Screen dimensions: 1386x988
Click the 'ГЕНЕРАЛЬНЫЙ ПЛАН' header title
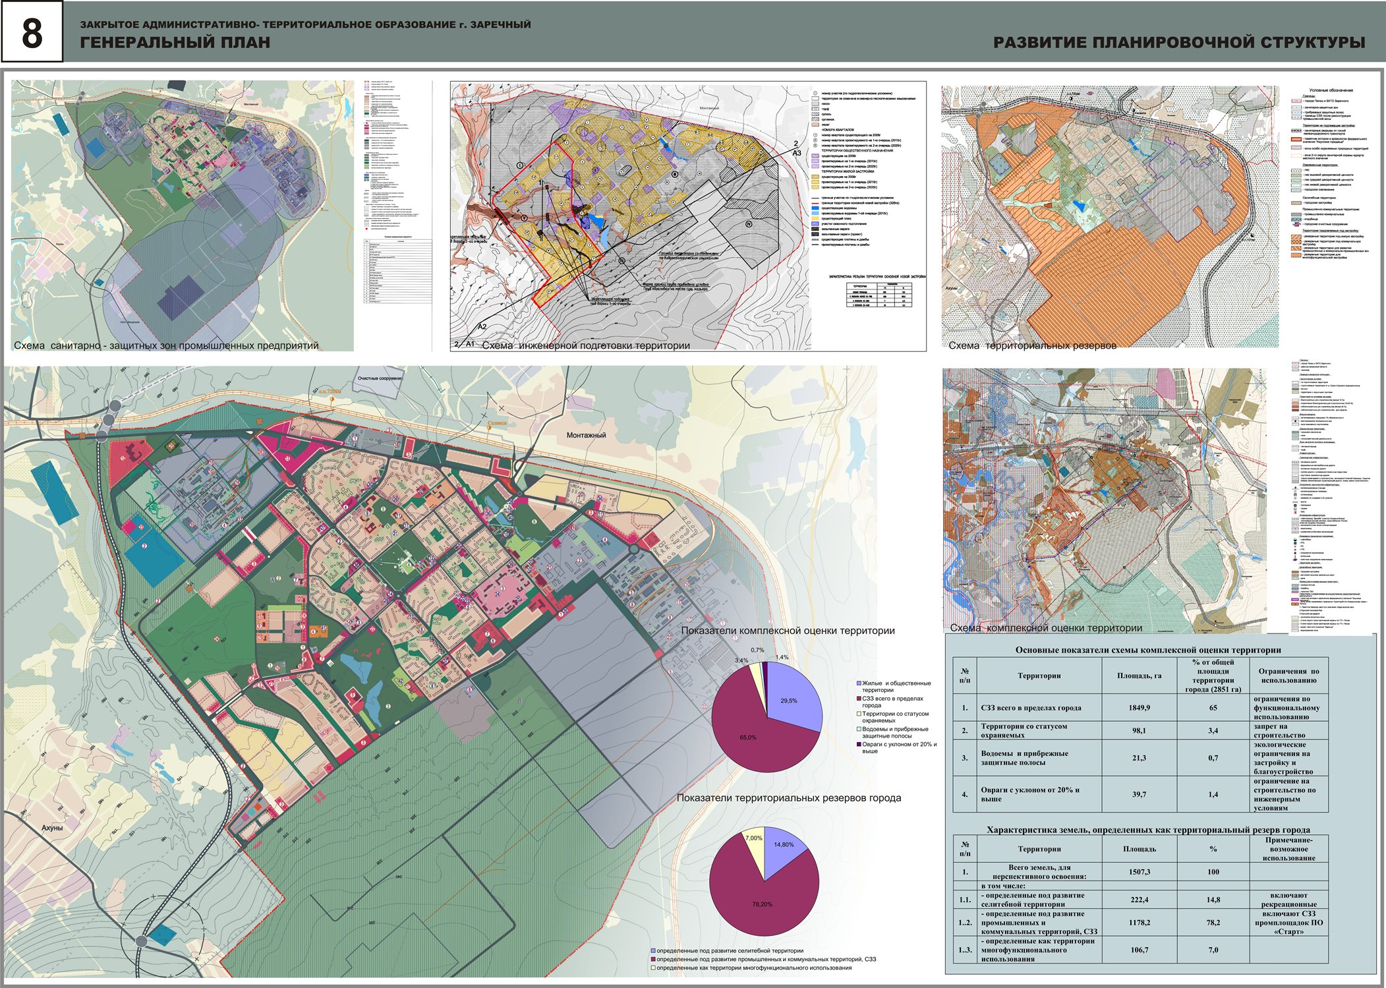[175, 43]
